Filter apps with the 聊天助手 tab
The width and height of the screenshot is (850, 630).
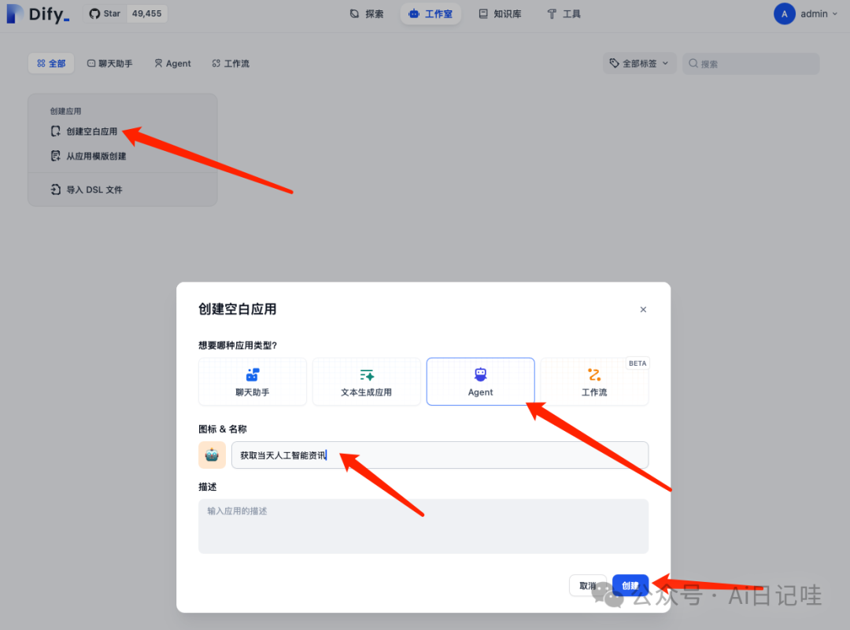click(109, 63)
